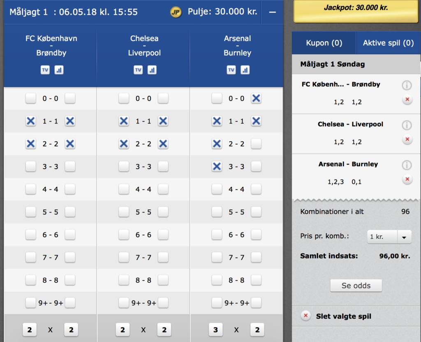The image size is (421, 342).
Task: Remove Arsenal - Burnley from coupon
Action: point(407,179)
